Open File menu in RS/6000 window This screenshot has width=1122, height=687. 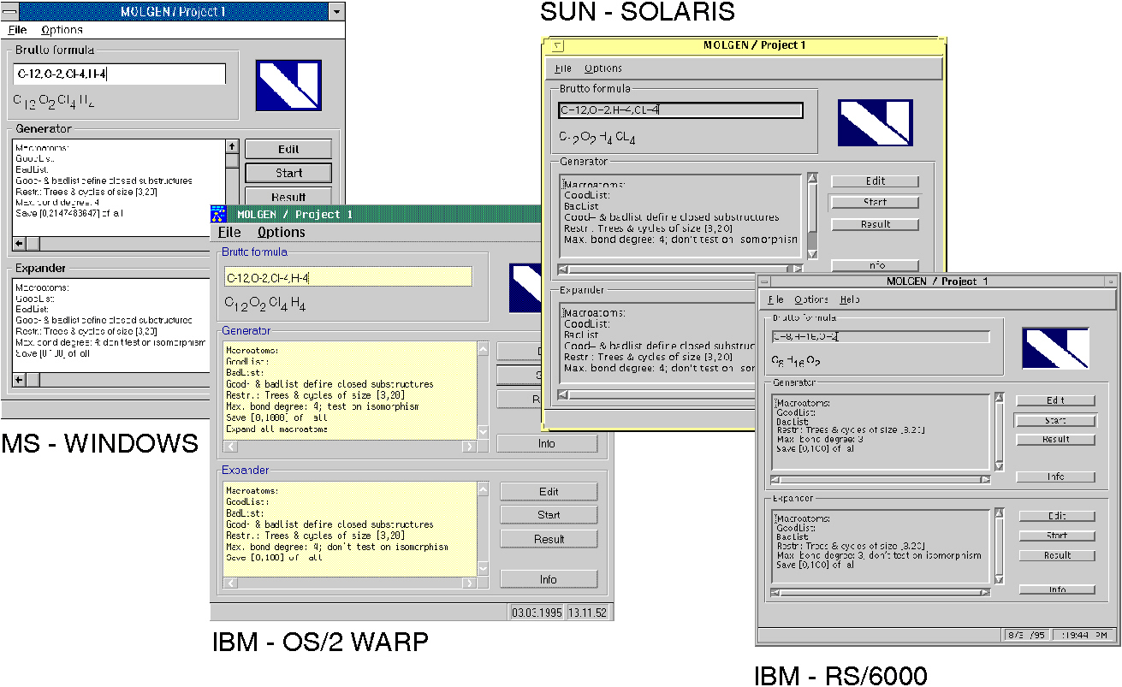[x=775, y=299]
